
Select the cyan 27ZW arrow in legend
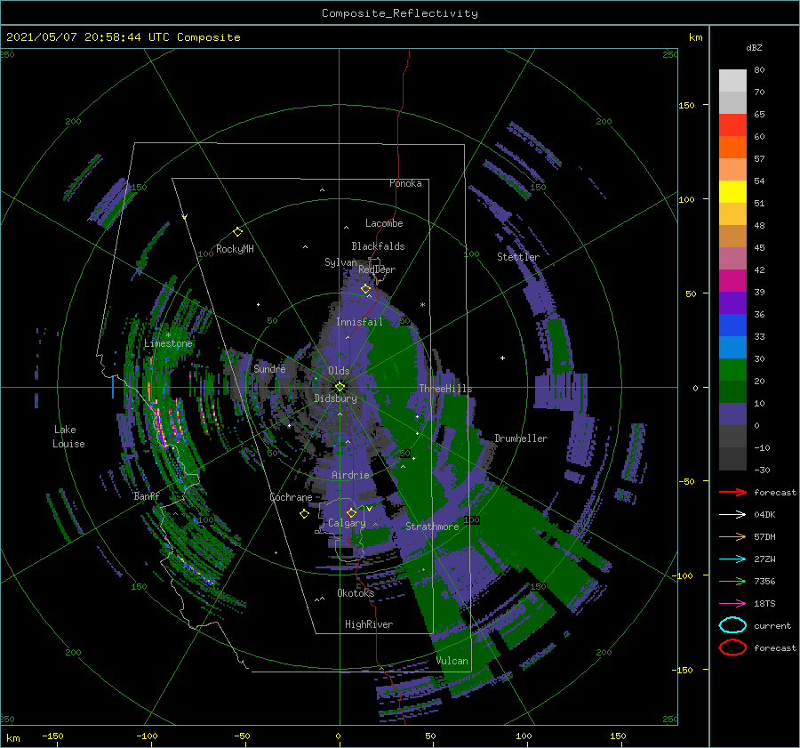pyautogui.click(x=732, y=559)
